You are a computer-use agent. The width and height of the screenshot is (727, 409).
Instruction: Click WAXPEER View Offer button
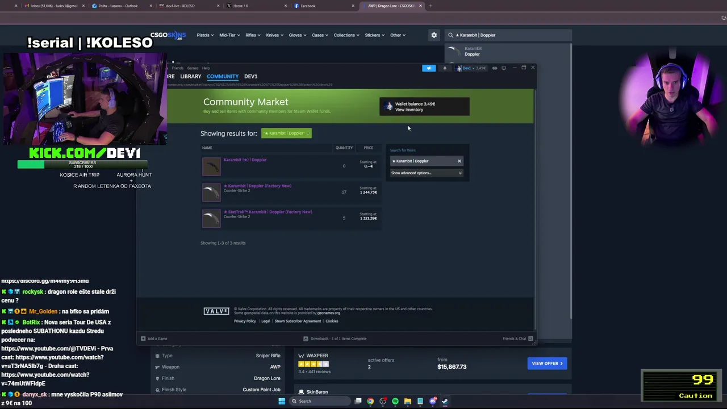[547, 364]
